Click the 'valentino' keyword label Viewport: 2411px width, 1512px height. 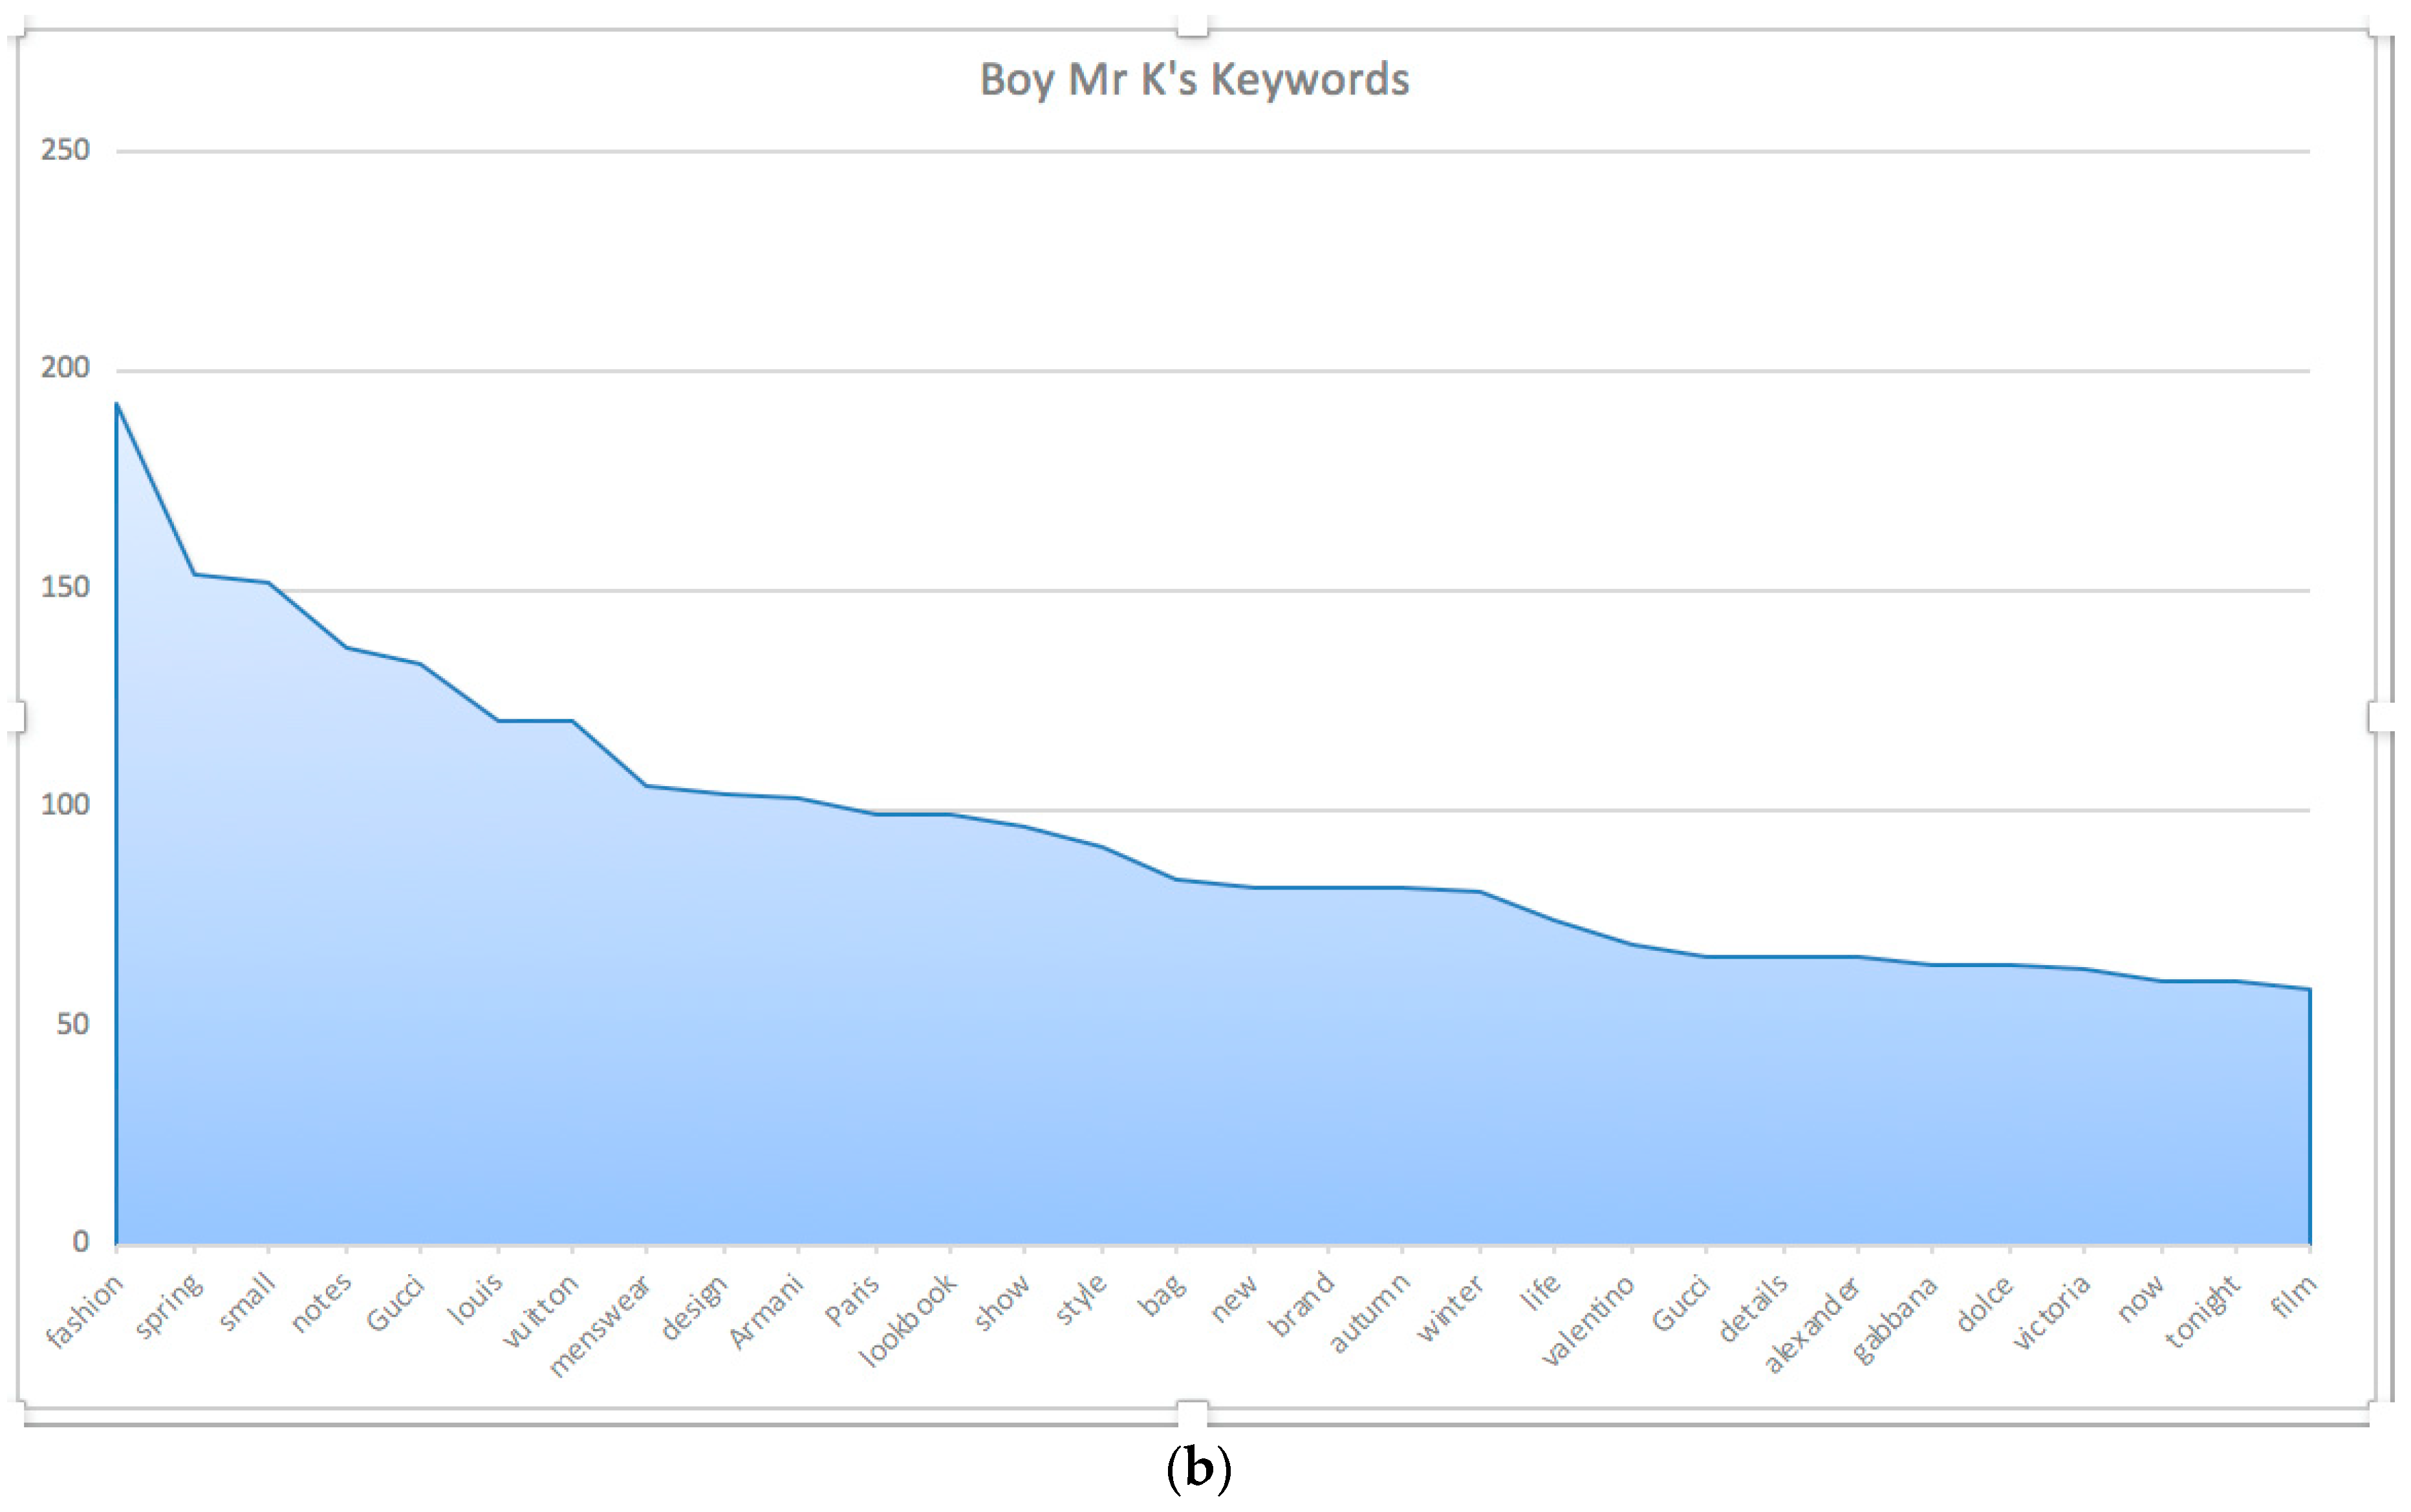click(x=1588, y=1319)
